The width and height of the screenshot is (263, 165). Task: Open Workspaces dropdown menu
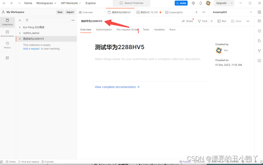(x=46, y=3)
